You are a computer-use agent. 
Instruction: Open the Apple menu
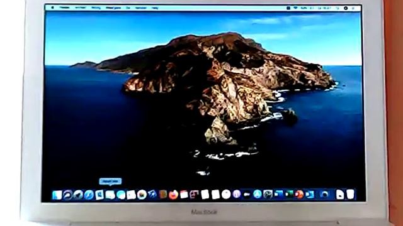point(53,8)
